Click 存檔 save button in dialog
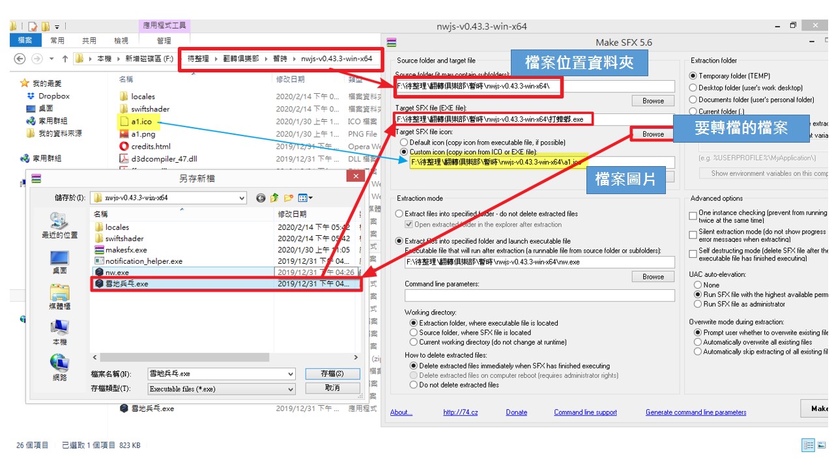Viewport: 834px width, 469px height. [332, 374]
